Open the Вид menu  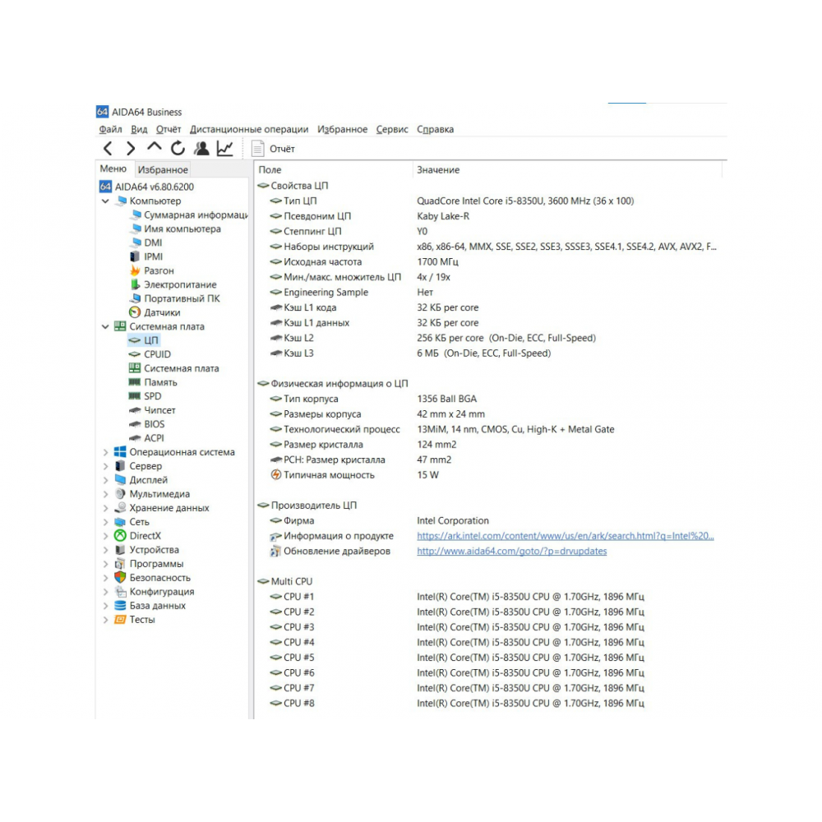pyautogui.click(x=139, y=130)
